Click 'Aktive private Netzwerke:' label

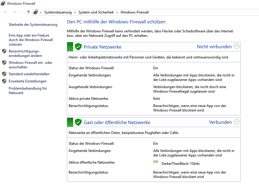point(88,99)
